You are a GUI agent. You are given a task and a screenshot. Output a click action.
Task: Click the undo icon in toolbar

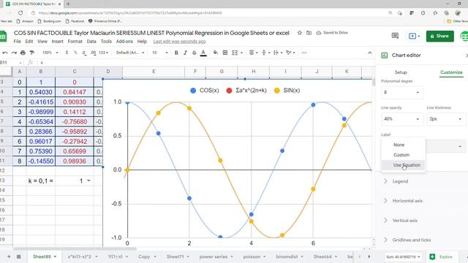5,53
